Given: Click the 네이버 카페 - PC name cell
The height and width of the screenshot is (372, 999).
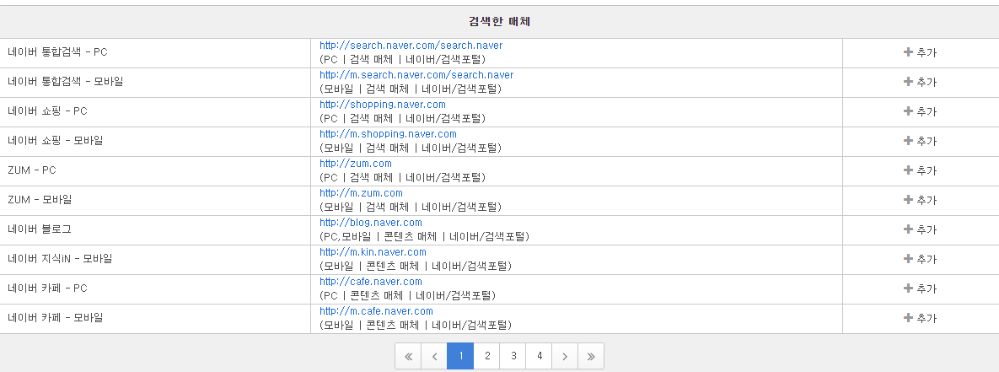Looking at the screenshot, I should pyautogui.click(x=155, y=288).
